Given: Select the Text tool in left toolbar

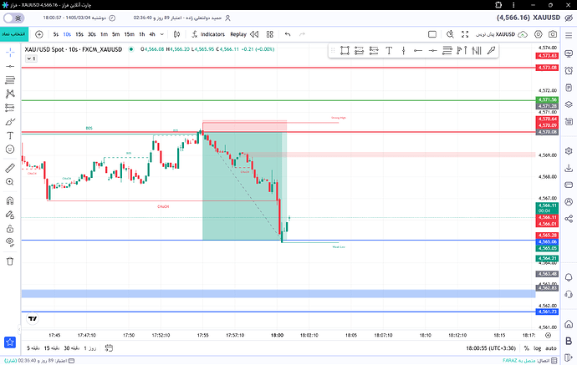Looking at the screenshot, I should pyautogui.click(x=10, y=135).
